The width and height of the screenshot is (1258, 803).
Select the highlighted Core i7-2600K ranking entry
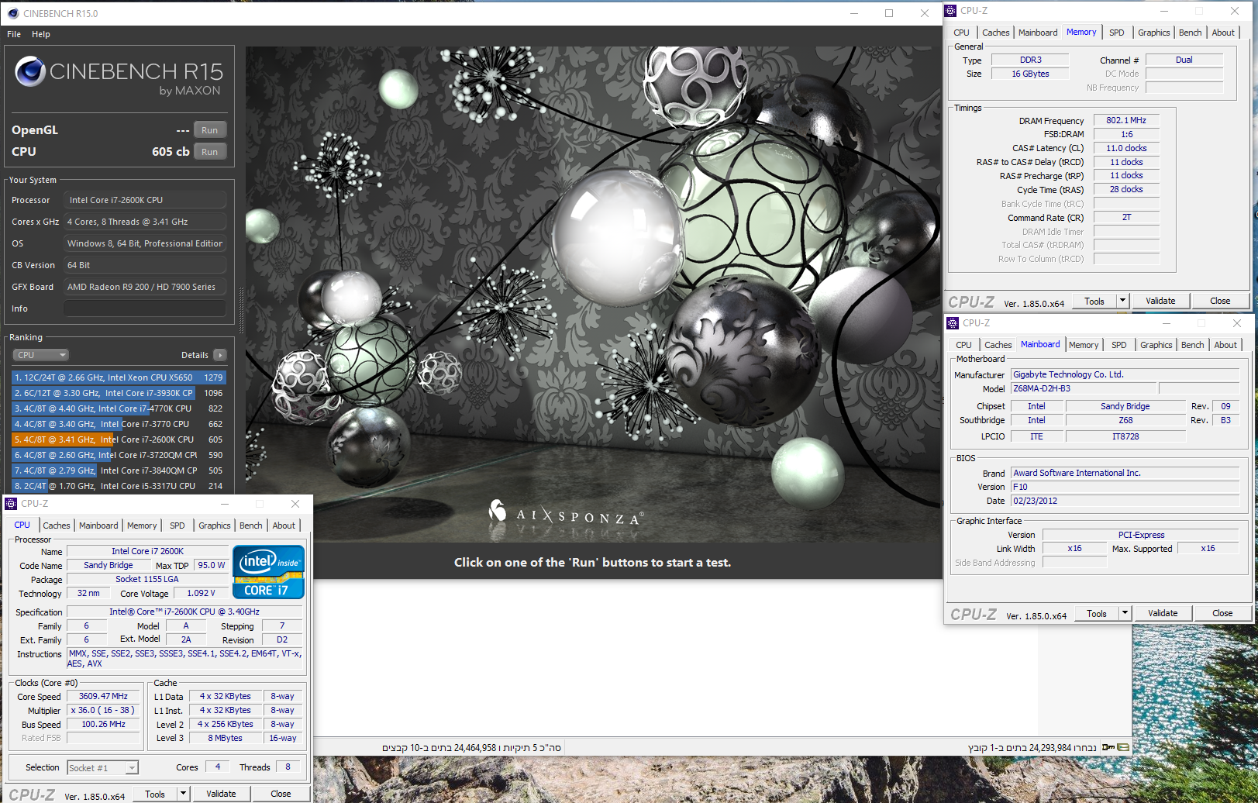(119, 439)
